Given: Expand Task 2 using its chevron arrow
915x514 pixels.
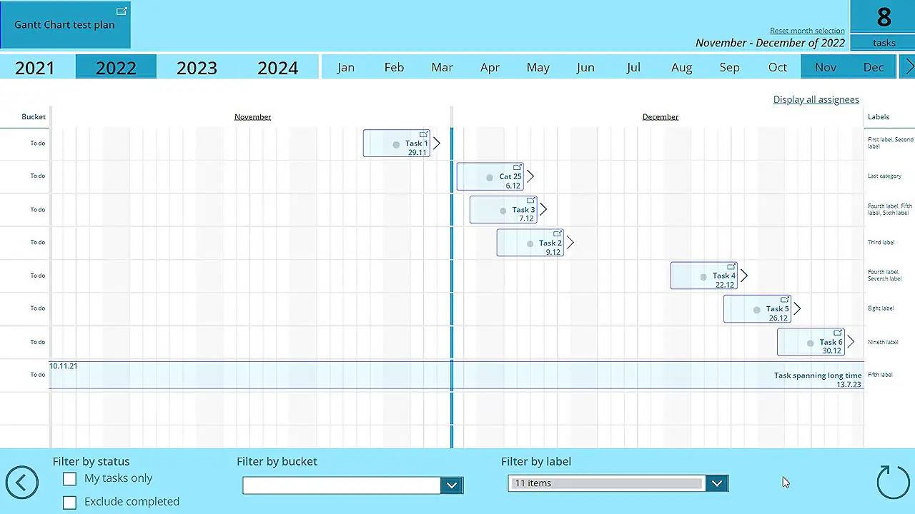Looking at the screenshot, I should point(570,243).
